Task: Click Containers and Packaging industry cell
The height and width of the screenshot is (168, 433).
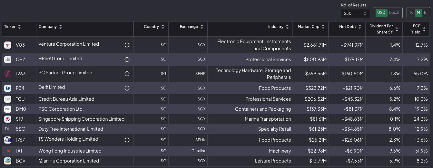Action: (x=263, y=109)
